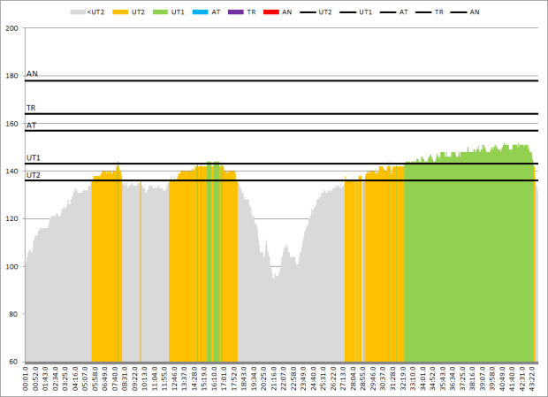This screenshot has height=397, width=548.
Task: Click the 200 value on the y-axis
Action: pos(13,28)
